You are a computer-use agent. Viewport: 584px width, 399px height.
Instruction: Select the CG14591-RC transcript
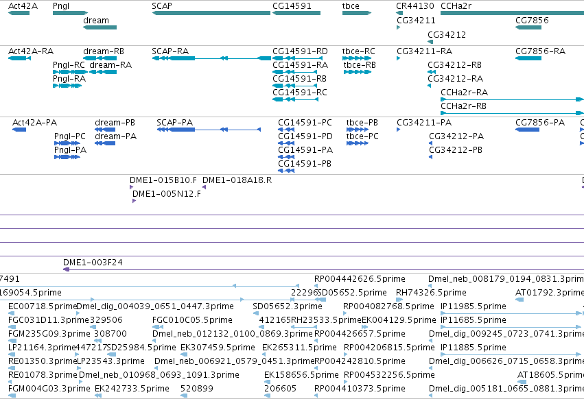point(295,99)
